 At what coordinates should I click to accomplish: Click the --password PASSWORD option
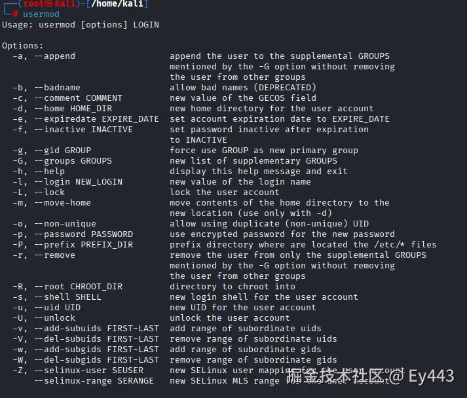pos(83,234)
